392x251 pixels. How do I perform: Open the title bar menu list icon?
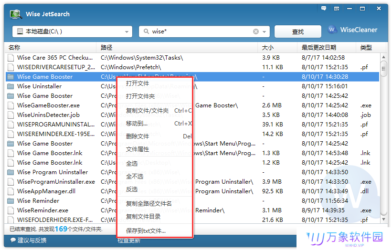tap(337, 9)
